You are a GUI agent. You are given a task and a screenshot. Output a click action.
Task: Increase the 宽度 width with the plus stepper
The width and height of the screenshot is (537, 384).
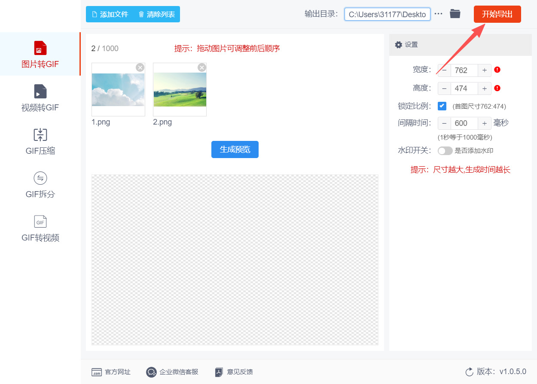[485, 70]
